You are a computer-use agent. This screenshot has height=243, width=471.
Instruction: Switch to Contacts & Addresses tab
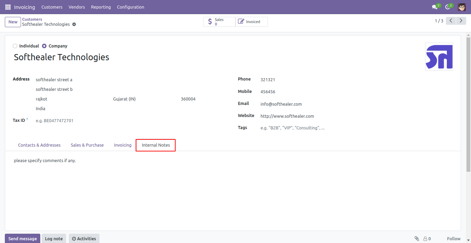tap(39, 145)
